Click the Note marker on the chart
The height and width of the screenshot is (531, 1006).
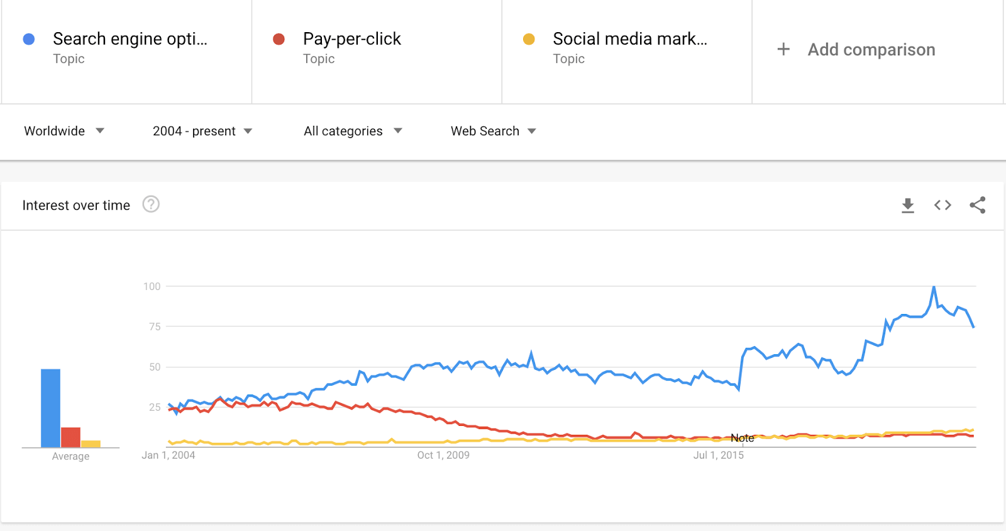pyautogui.click(x=742, y=438)
